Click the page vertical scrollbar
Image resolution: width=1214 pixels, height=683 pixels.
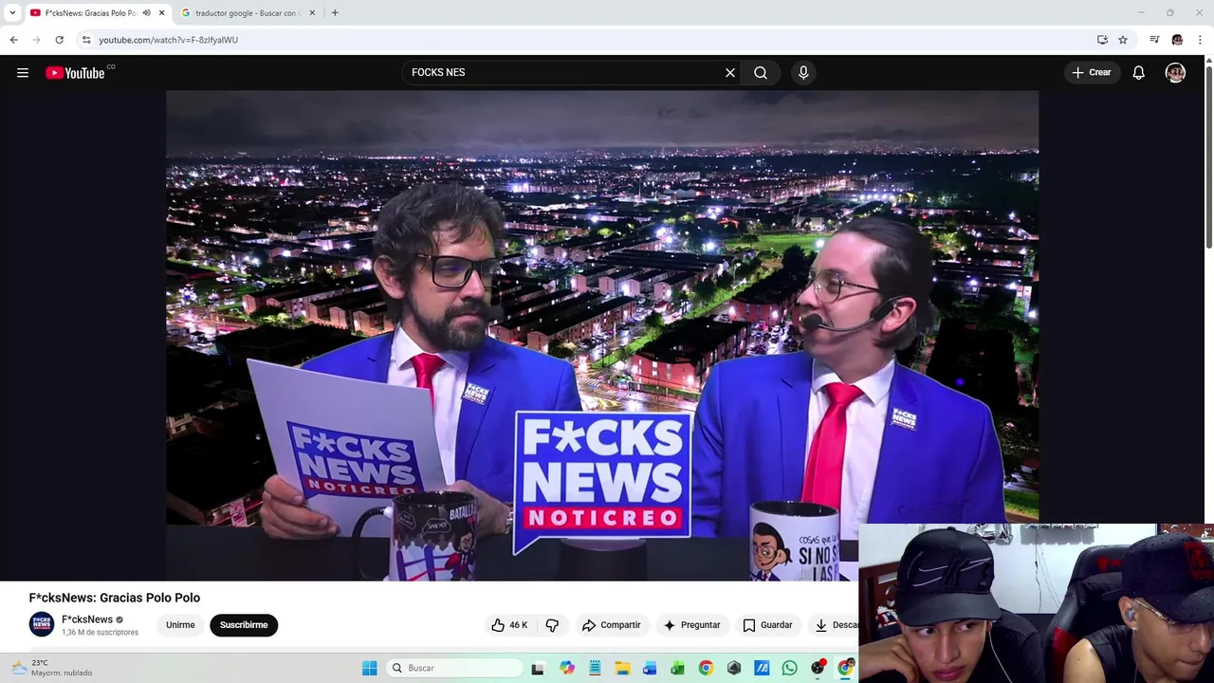click(1208, 157)
